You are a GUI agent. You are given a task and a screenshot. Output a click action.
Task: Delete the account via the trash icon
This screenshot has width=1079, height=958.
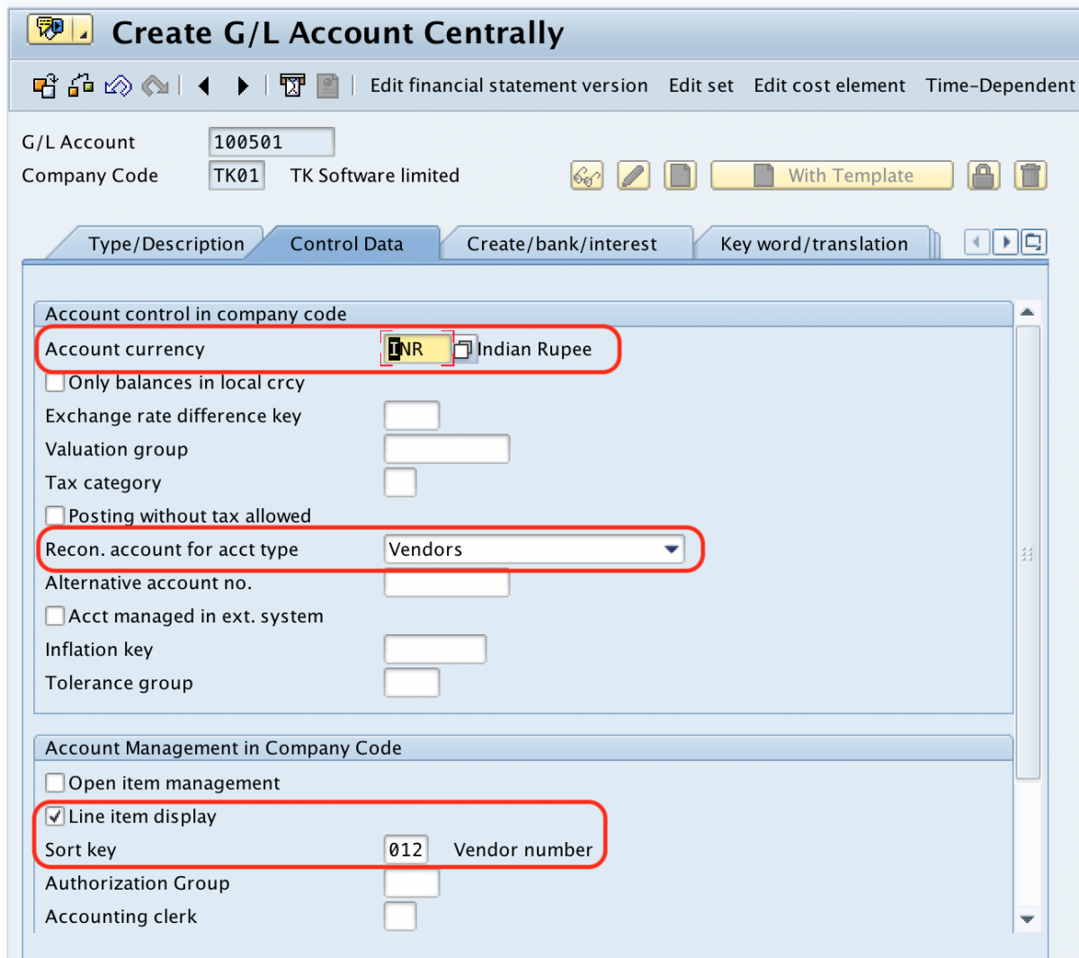(1030, 175)
